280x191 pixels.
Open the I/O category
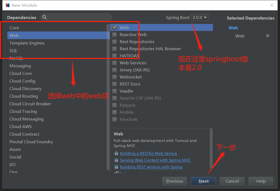tap(57, 165)
